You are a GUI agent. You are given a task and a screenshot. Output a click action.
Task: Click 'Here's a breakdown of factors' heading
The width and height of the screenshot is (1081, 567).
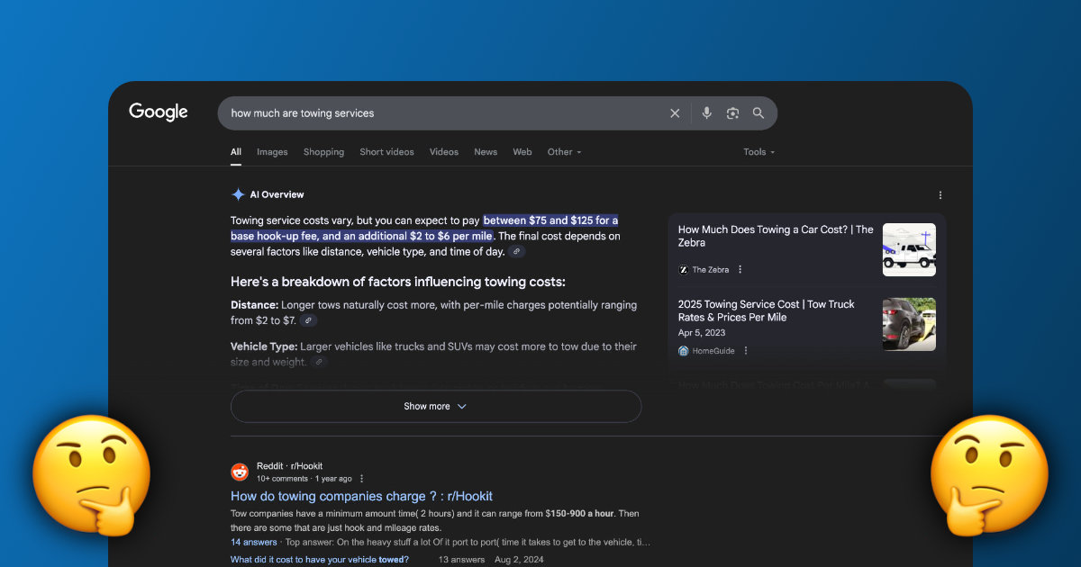point(398,282)
